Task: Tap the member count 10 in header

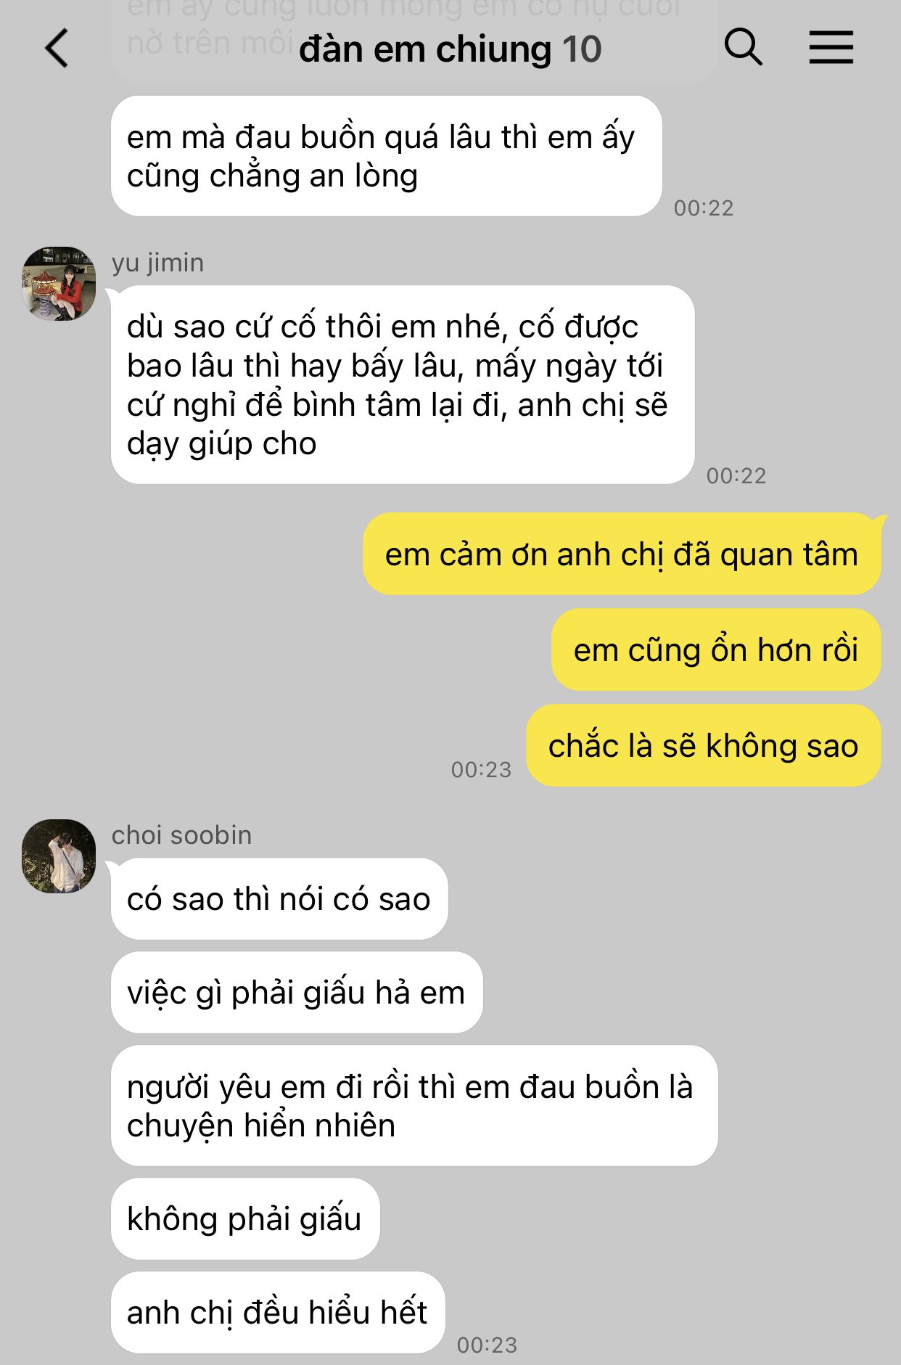Action: (x=582, y=49)
